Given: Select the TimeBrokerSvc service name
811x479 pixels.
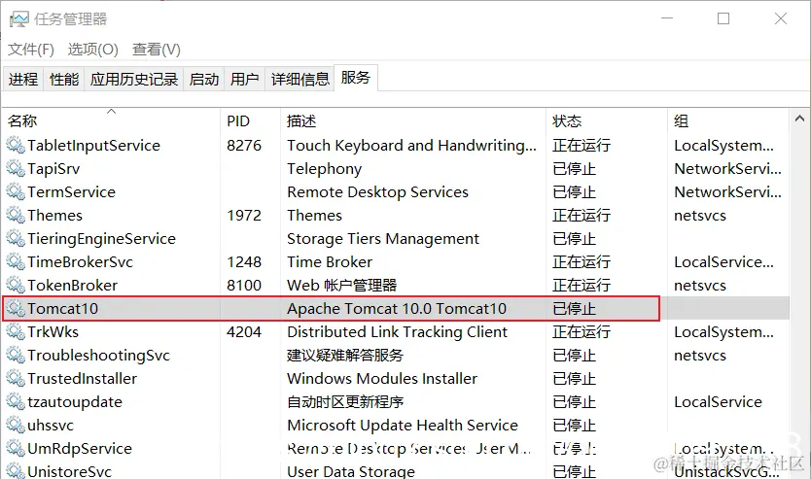Looking at the screenshot, I should click(80, 262).
